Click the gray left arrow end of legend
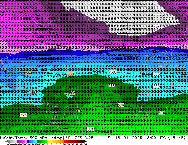This screenshot has width=188, height=145. point(7,141)
